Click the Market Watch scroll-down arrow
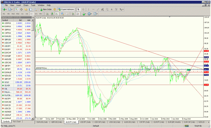This screenshot has width=211, height=128. pyautogui.click(x=32, y=119)
